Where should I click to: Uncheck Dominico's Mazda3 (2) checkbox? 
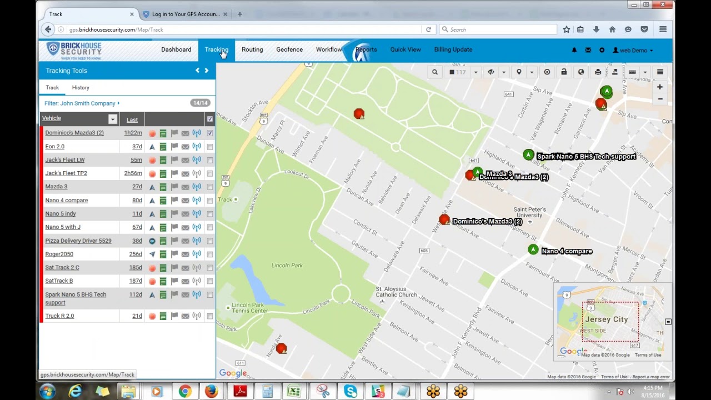[x=209, y=133]
